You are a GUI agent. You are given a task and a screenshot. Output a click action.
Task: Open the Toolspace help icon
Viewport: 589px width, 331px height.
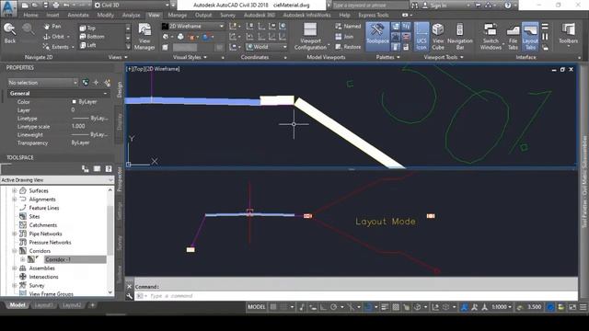(109, 169)
